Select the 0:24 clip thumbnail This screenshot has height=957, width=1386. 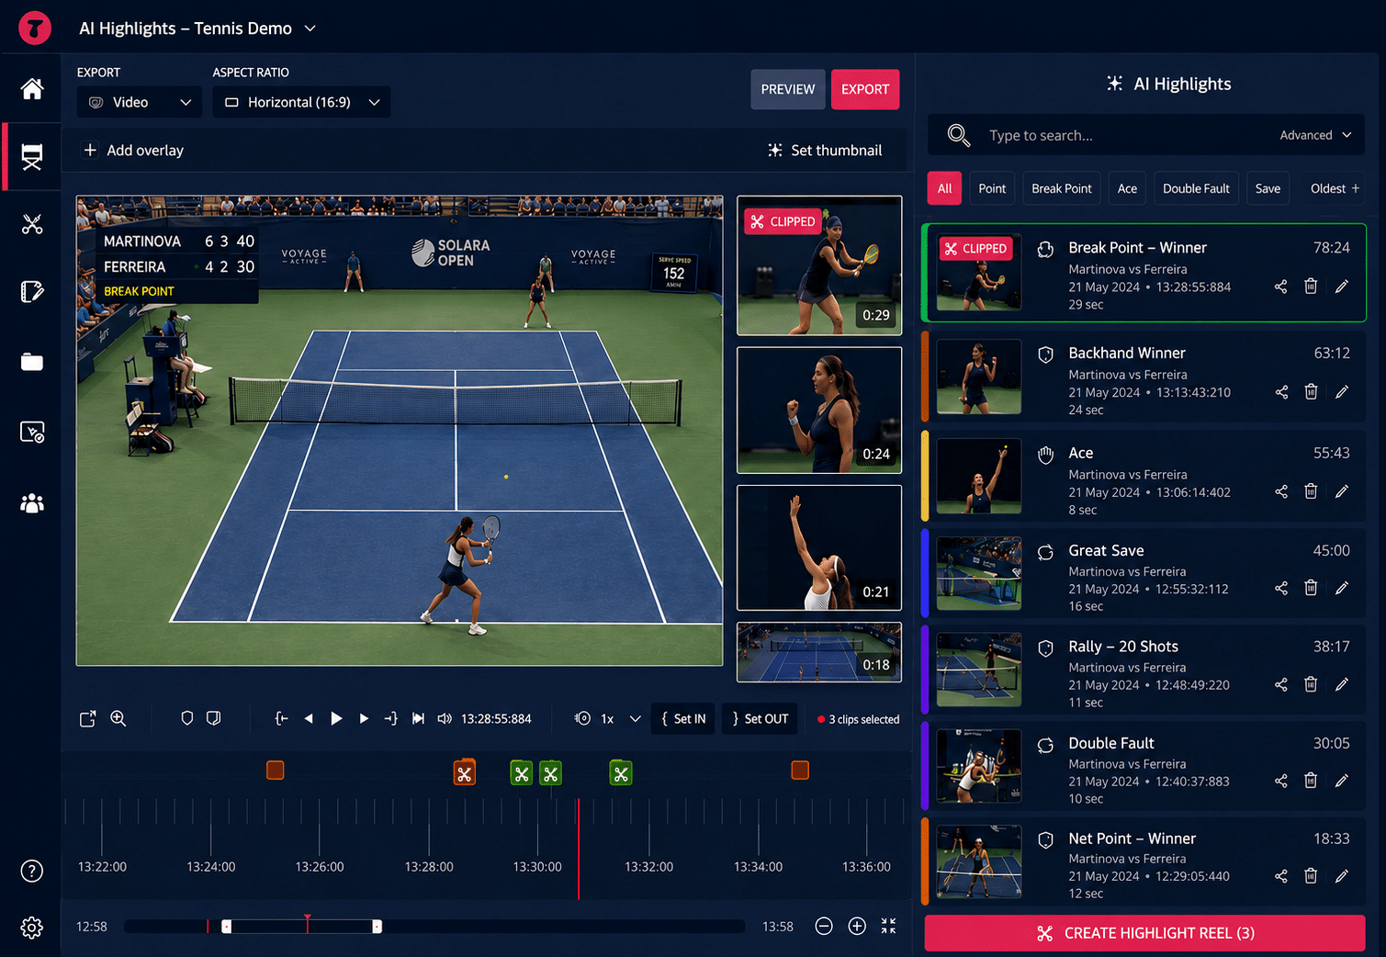(x=819, y=410)
